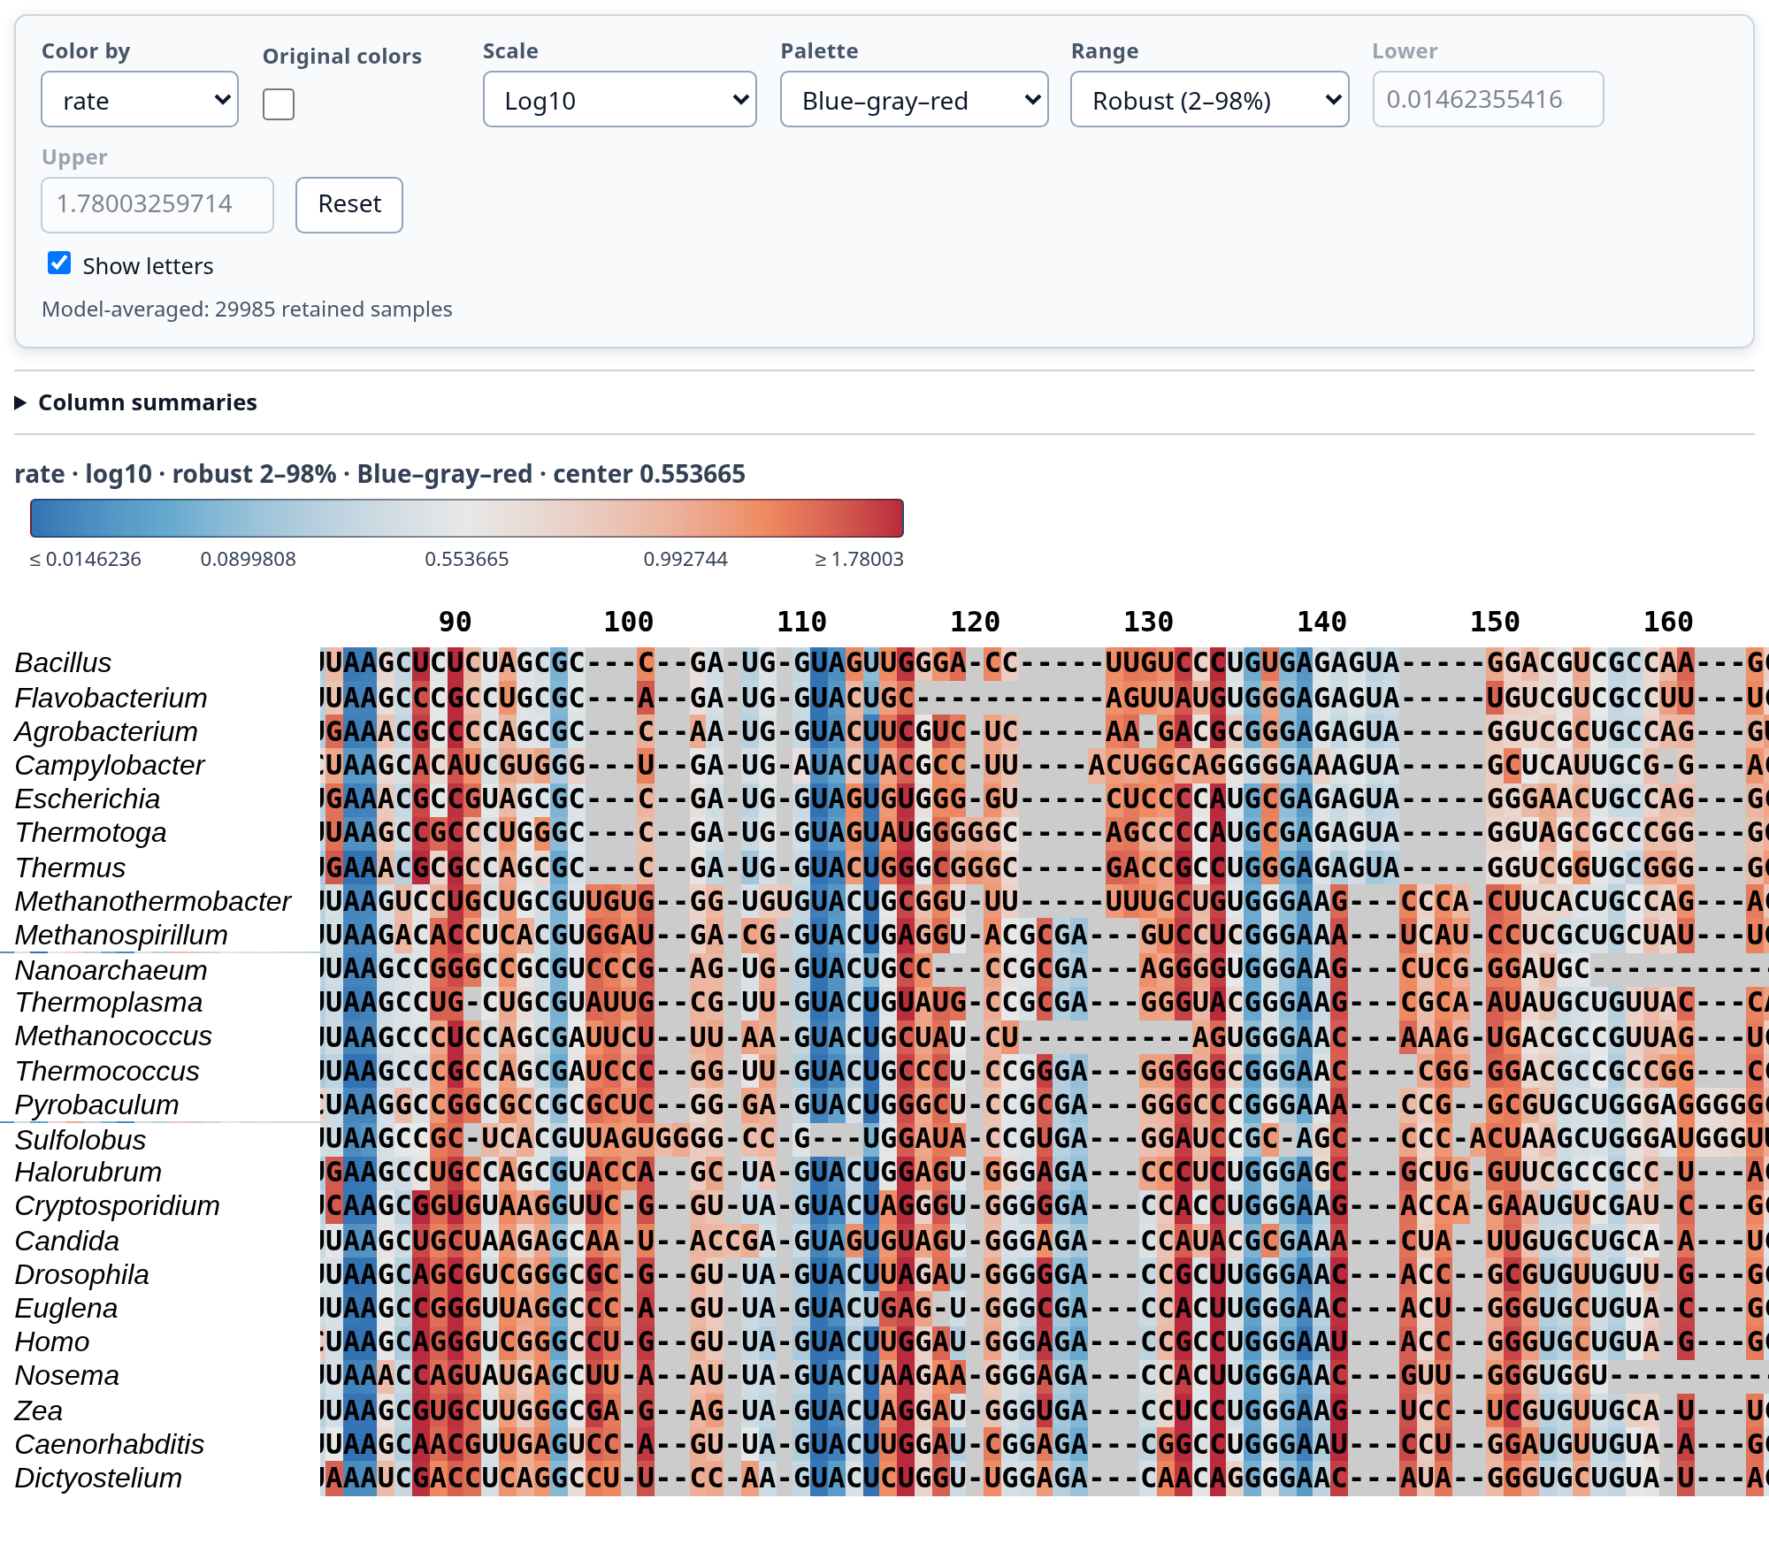
Task: Expand the Column summaries section
Action: [x=136, y=402]
